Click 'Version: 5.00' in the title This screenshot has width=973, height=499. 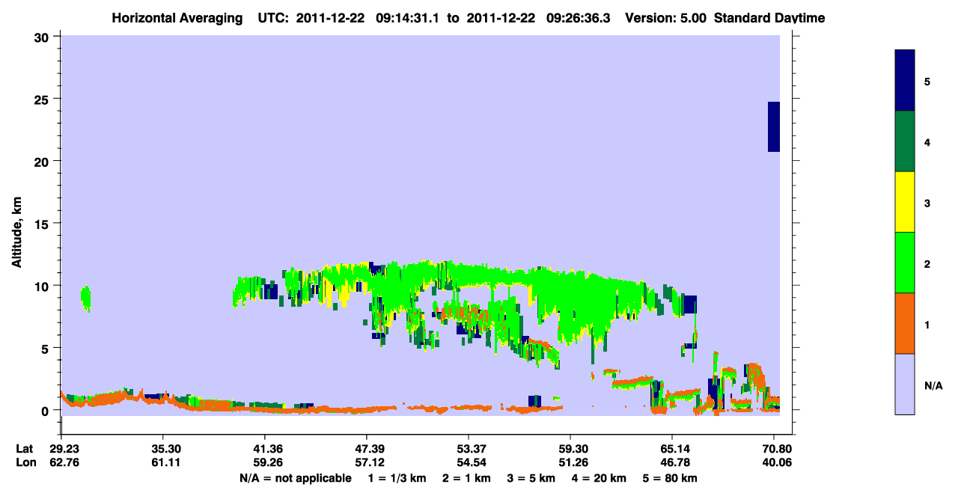pos(665,18)
